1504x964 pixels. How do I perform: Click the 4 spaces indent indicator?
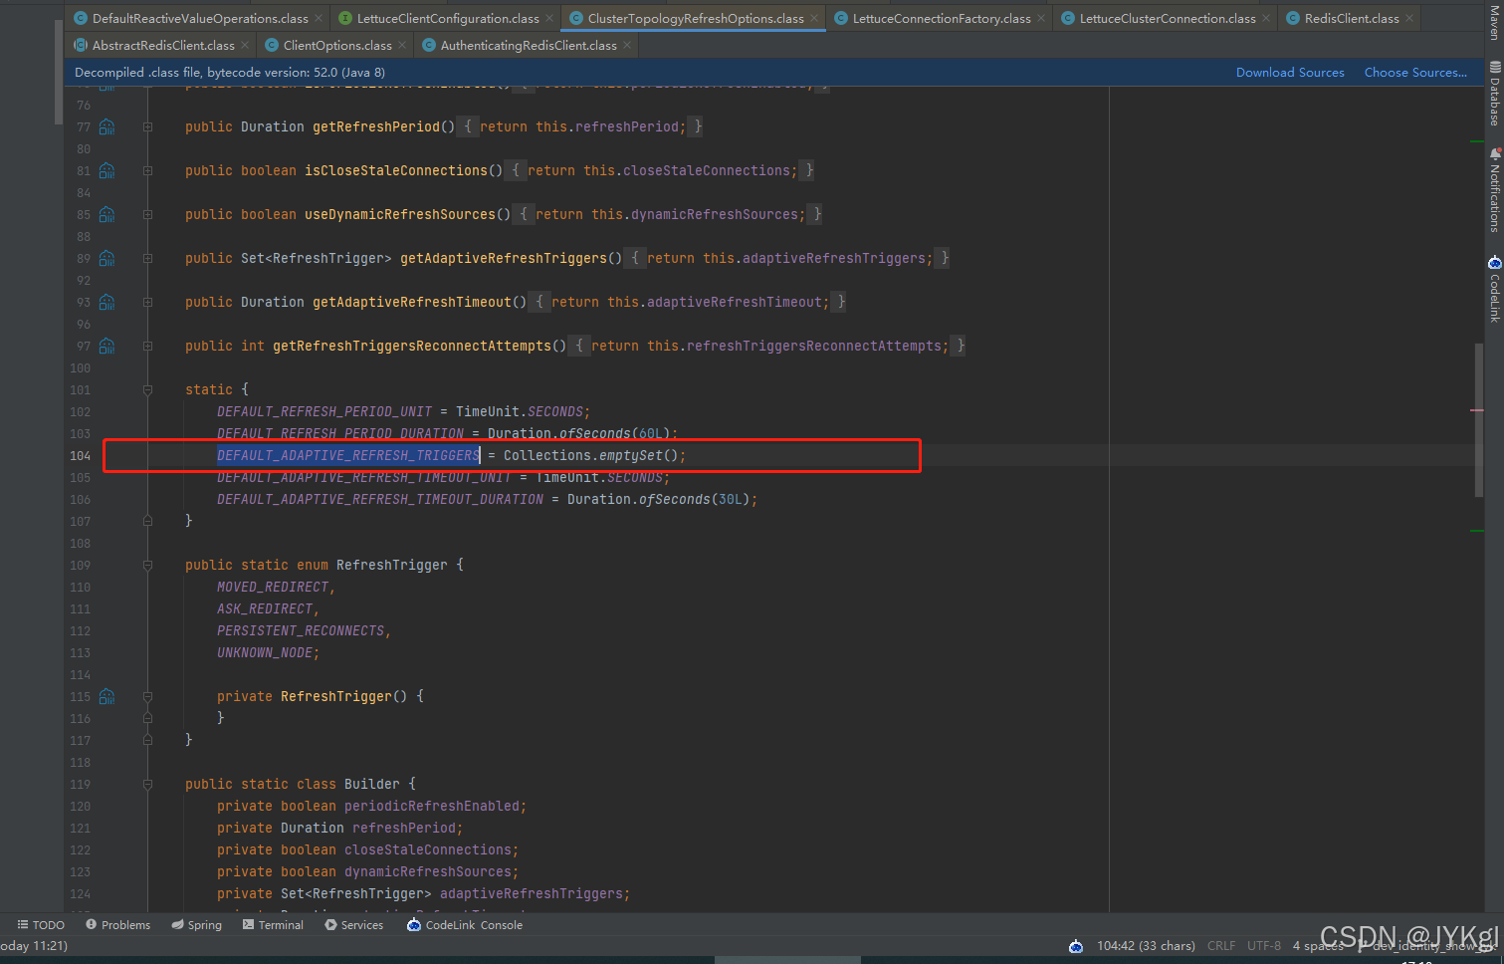1319,946
